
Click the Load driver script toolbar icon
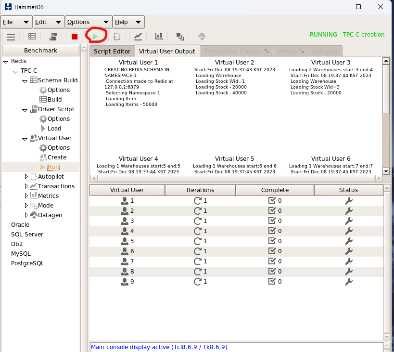(x=53, y=37)
